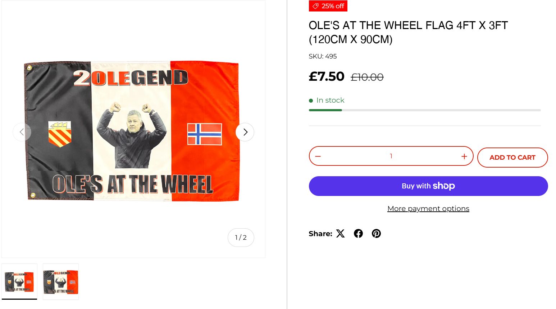Share product on Facebook

click(358, 234)
